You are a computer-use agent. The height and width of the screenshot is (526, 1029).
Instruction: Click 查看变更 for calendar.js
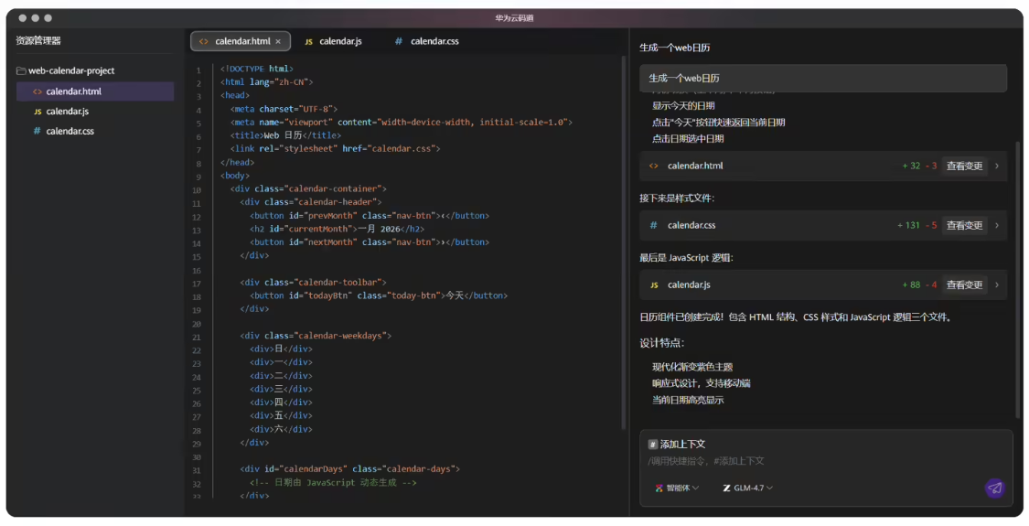[x=964, y=285]
